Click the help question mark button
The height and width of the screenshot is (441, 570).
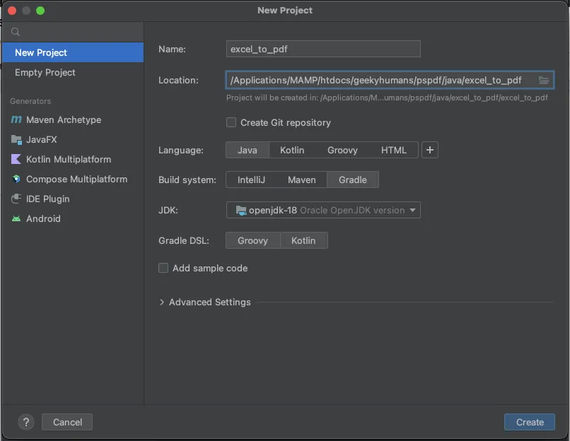click(26, 422)
